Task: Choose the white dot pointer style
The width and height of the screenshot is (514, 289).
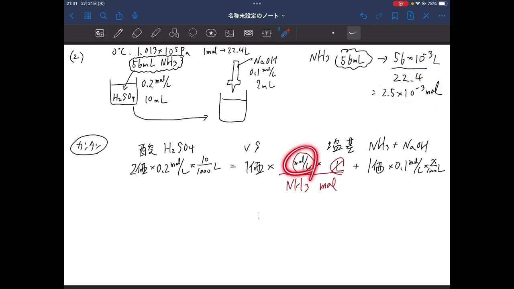Action: 333,33
